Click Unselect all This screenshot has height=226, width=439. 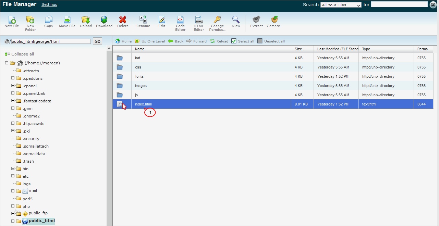click(x=271, y=41)
